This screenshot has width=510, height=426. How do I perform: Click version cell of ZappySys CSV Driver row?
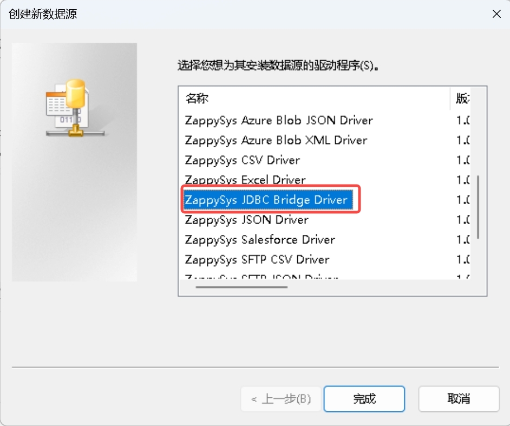pos(462,160)
